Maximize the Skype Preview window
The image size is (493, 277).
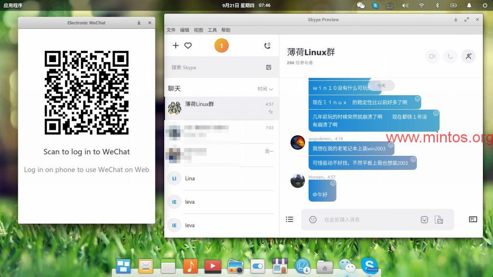click(467, 19)
